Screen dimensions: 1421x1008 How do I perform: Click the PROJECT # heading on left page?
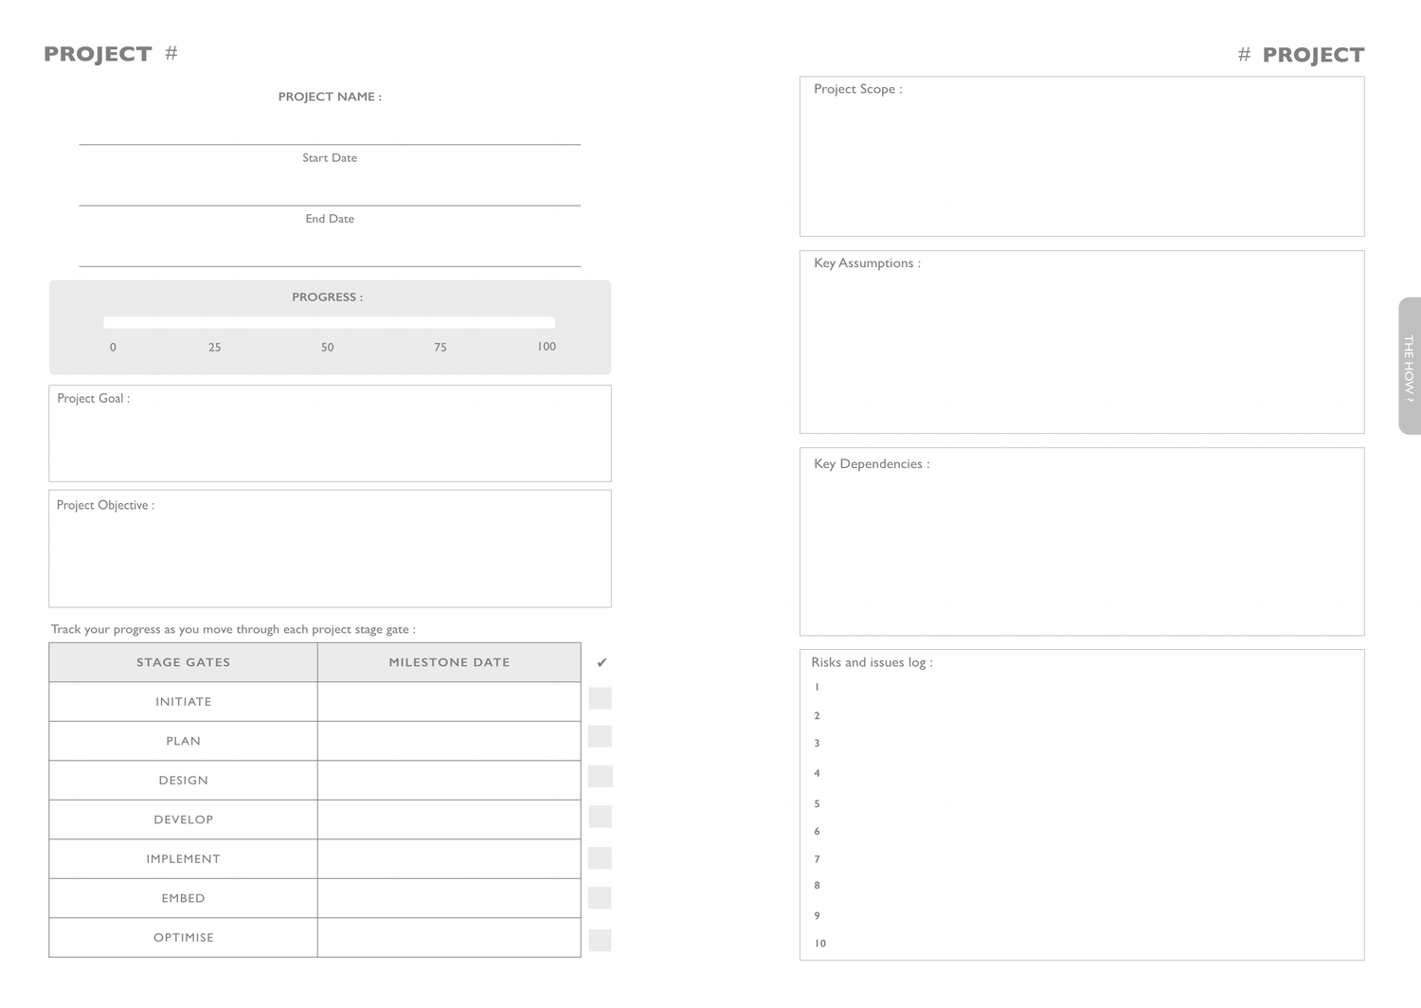111,54
